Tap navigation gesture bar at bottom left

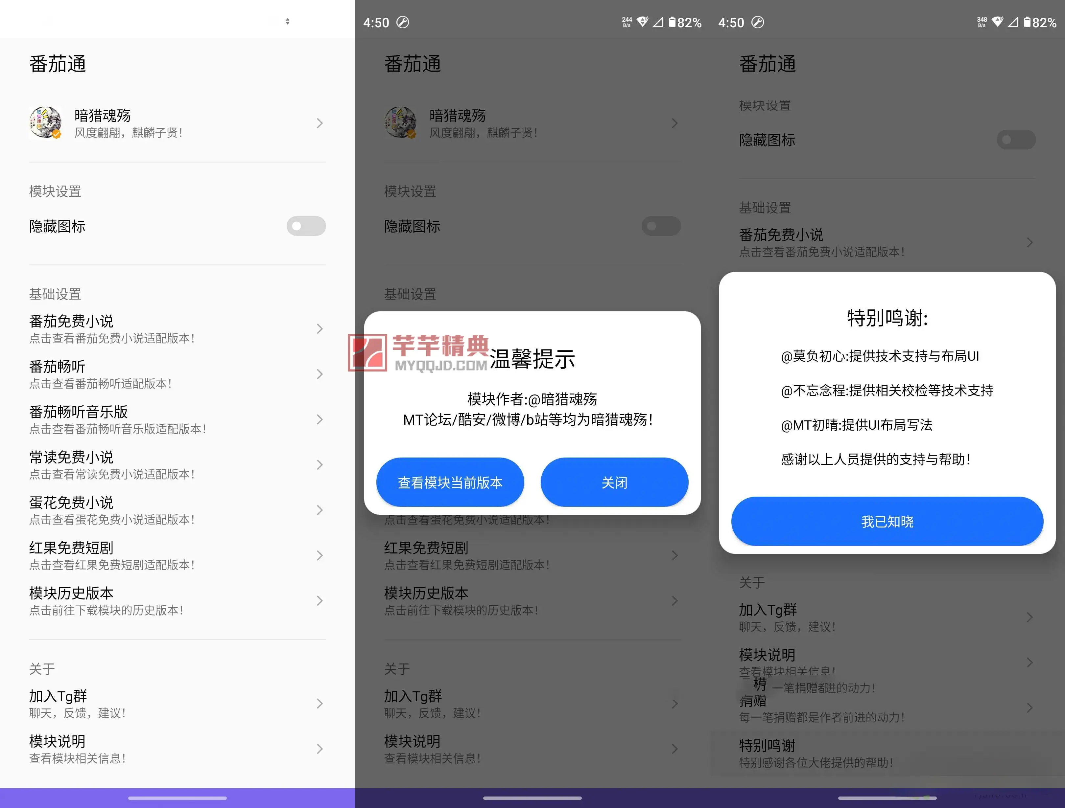pos(177,797)
